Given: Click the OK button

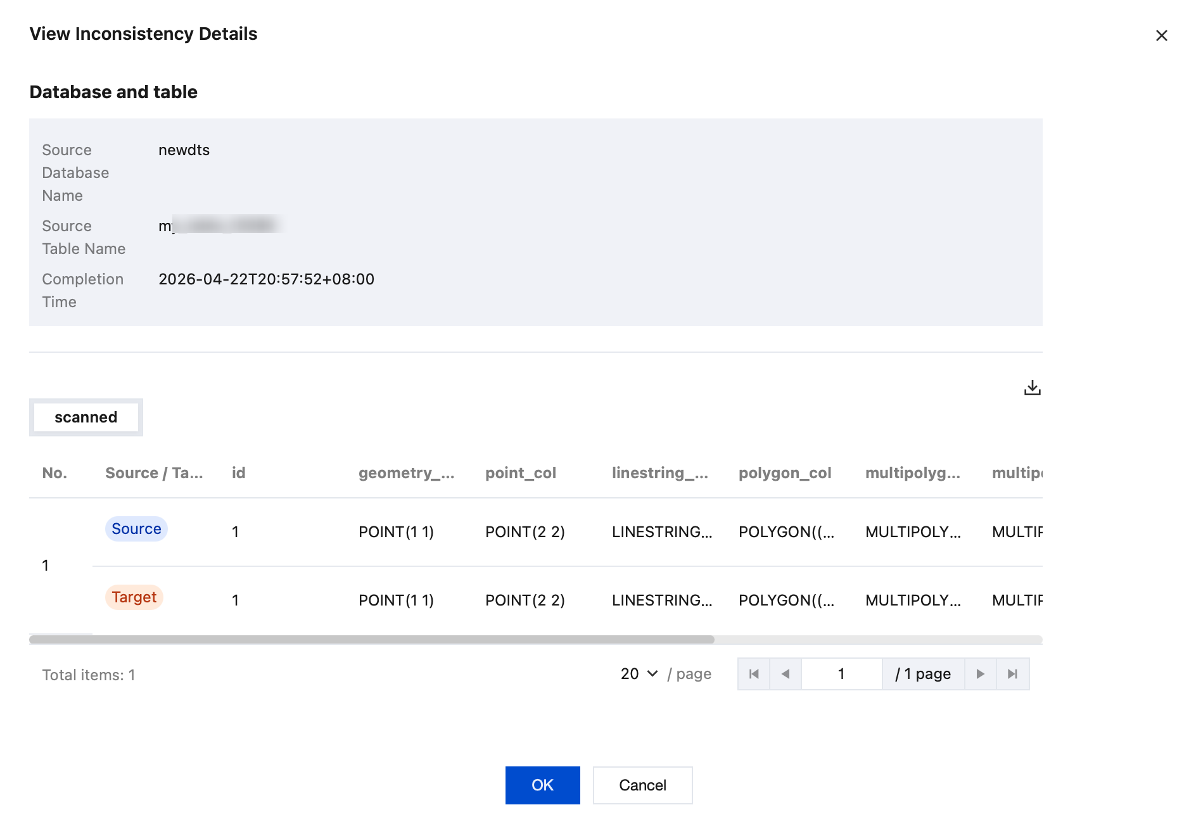Looking at the screenshot, I should tap(542, 785).
